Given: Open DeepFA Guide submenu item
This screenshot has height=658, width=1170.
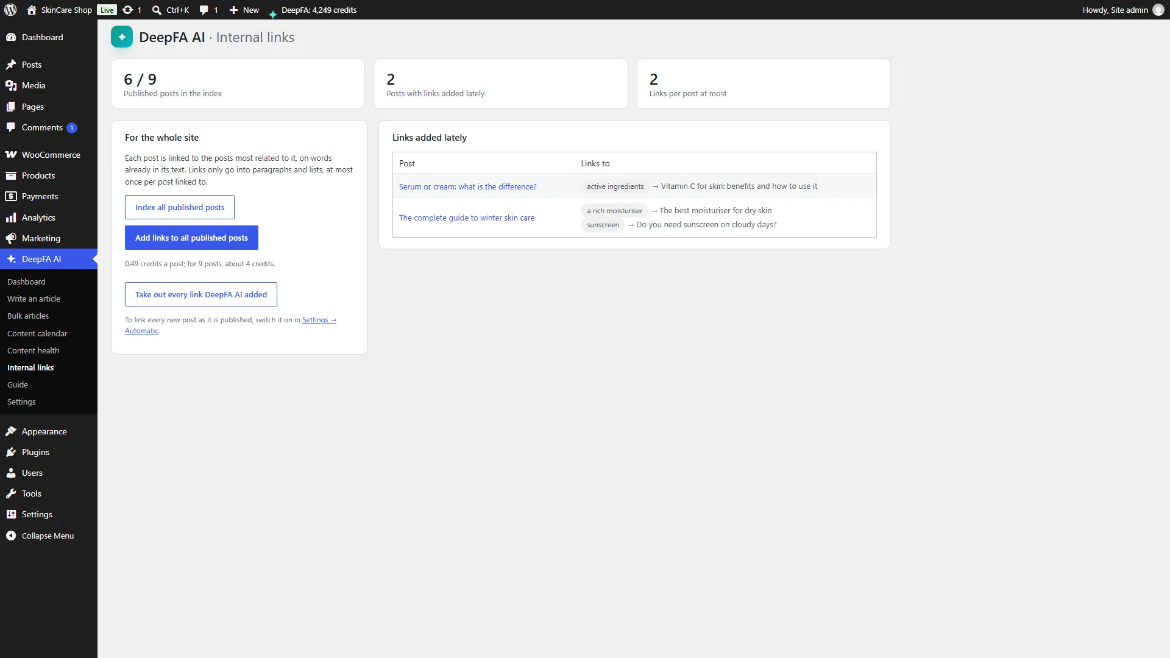Looking at the screenshot, I should point(18,384).
